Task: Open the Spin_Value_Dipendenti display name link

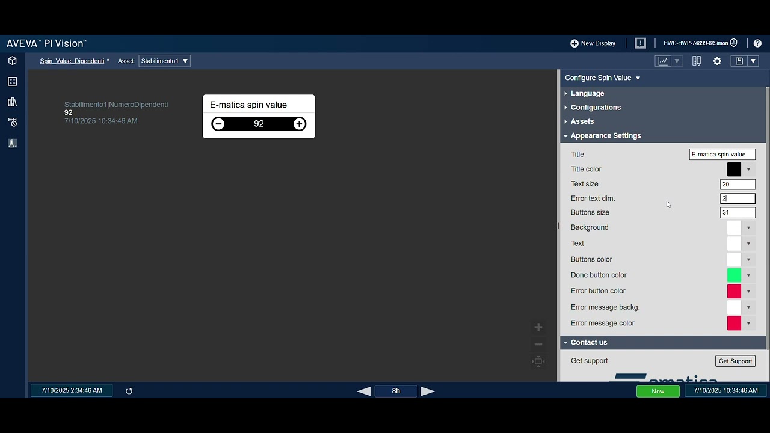Action: tap(72, 61)
